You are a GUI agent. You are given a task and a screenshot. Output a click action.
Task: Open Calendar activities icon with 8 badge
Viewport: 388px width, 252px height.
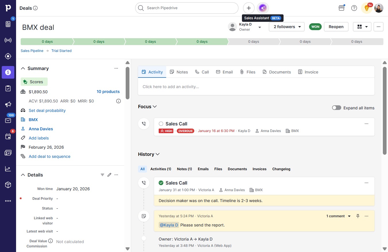point(8,137)
